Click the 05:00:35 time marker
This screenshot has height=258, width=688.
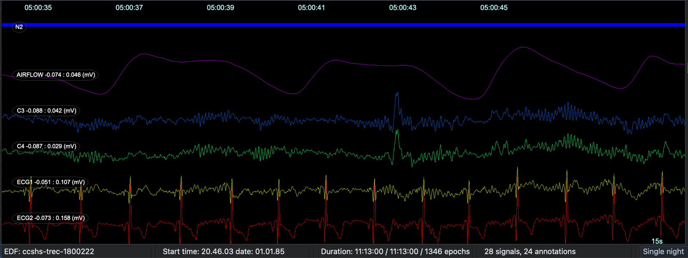pyautogui.click(x=38, y=8)
